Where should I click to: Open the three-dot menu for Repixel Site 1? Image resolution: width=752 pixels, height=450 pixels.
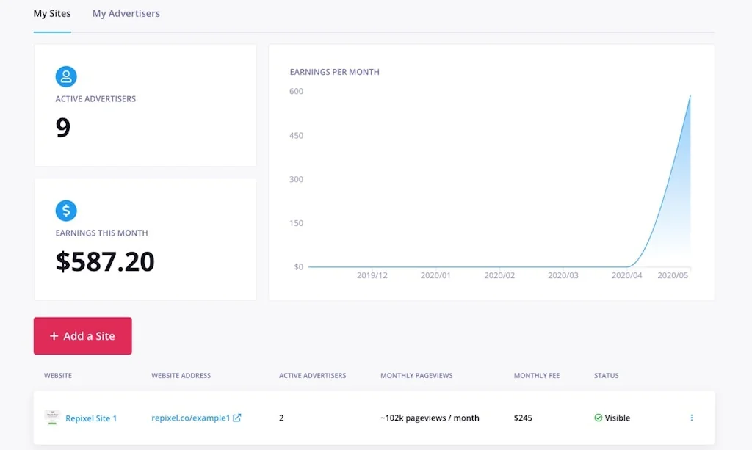[x=691, y=418]
